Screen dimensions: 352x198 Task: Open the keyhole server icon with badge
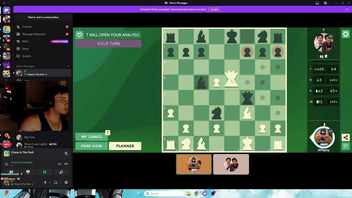pos(7,136)
